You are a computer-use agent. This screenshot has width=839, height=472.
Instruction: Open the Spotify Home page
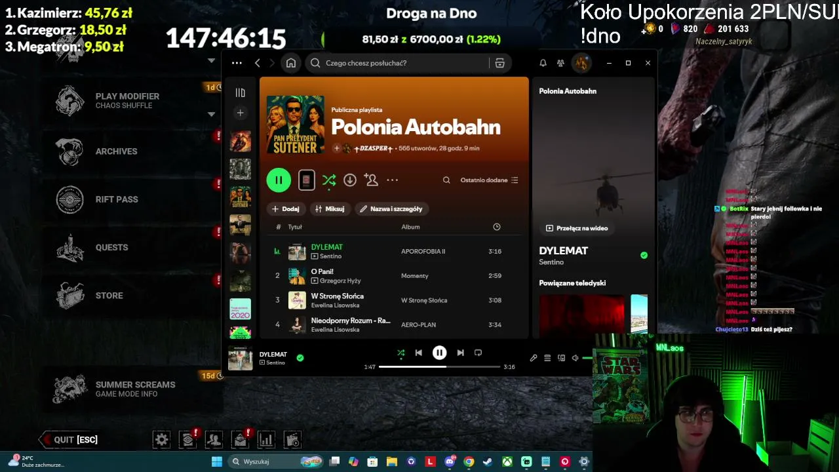(x=291, y=63)
